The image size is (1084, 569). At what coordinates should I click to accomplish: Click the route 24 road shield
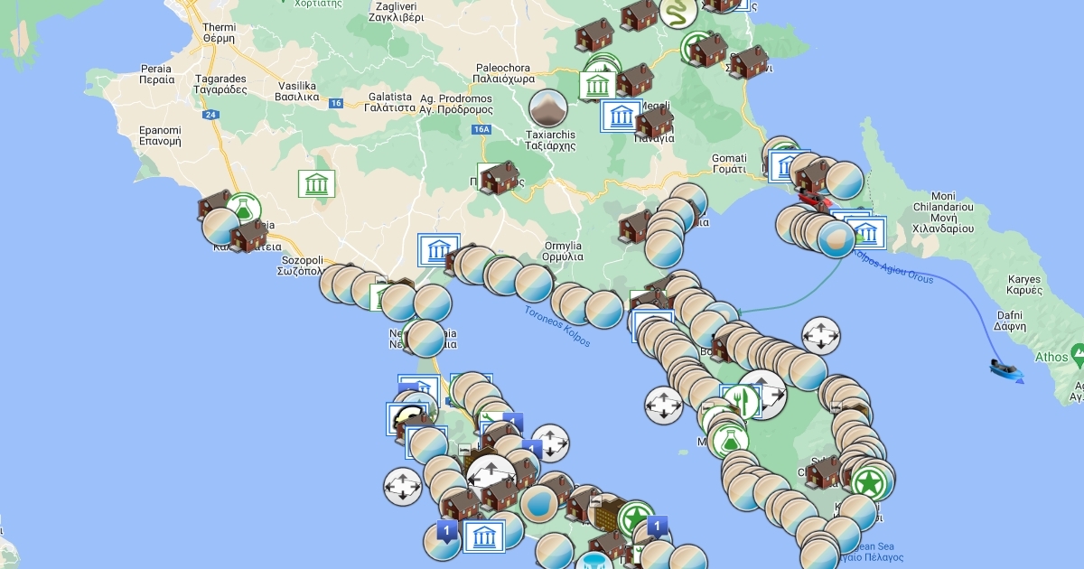click(210, 115)
